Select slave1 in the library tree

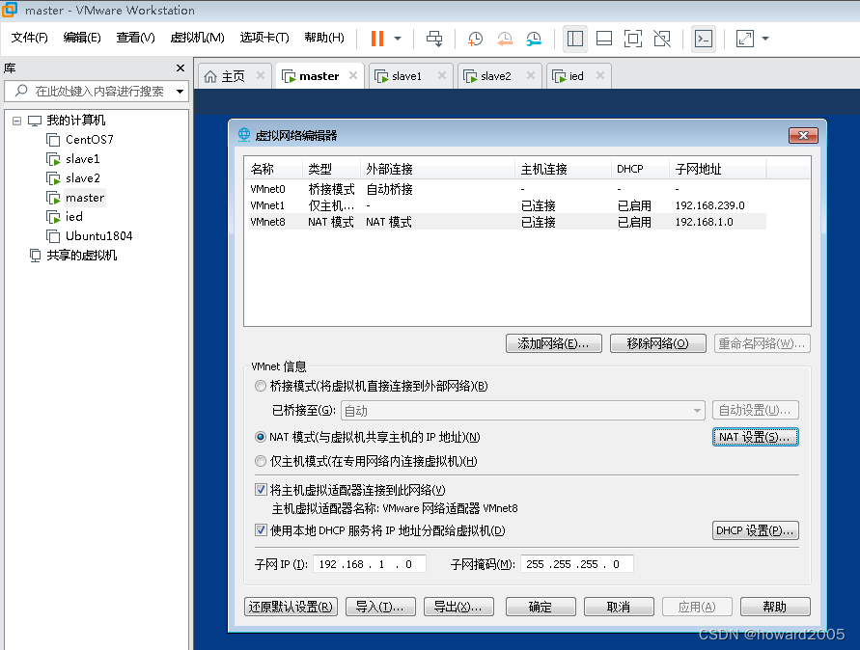point(83,159)
